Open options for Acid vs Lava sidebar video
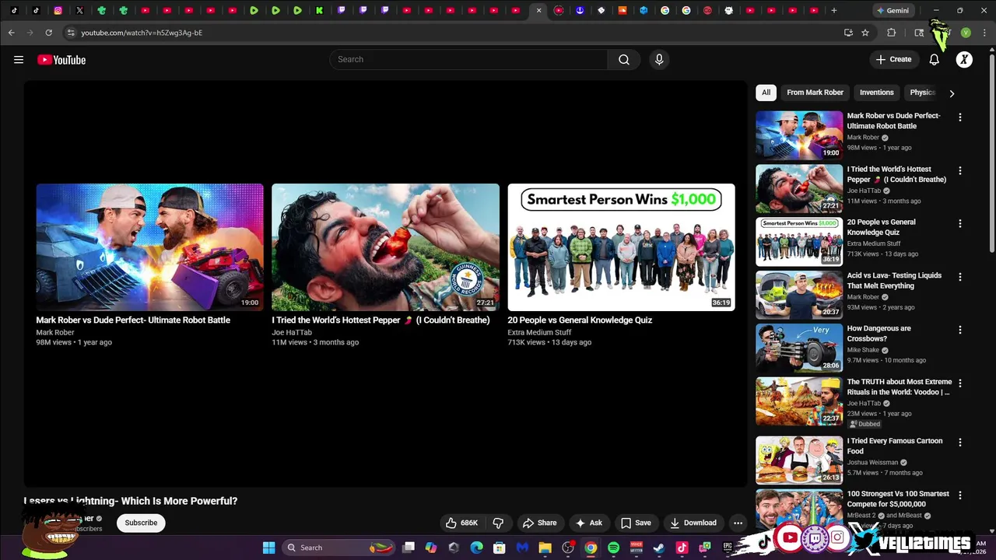 [x=959, y=277]
